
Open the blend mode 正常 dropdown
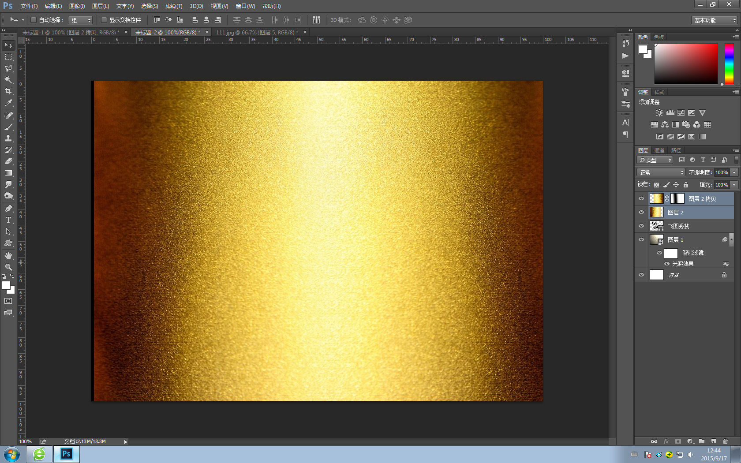[x=660, y=172]
